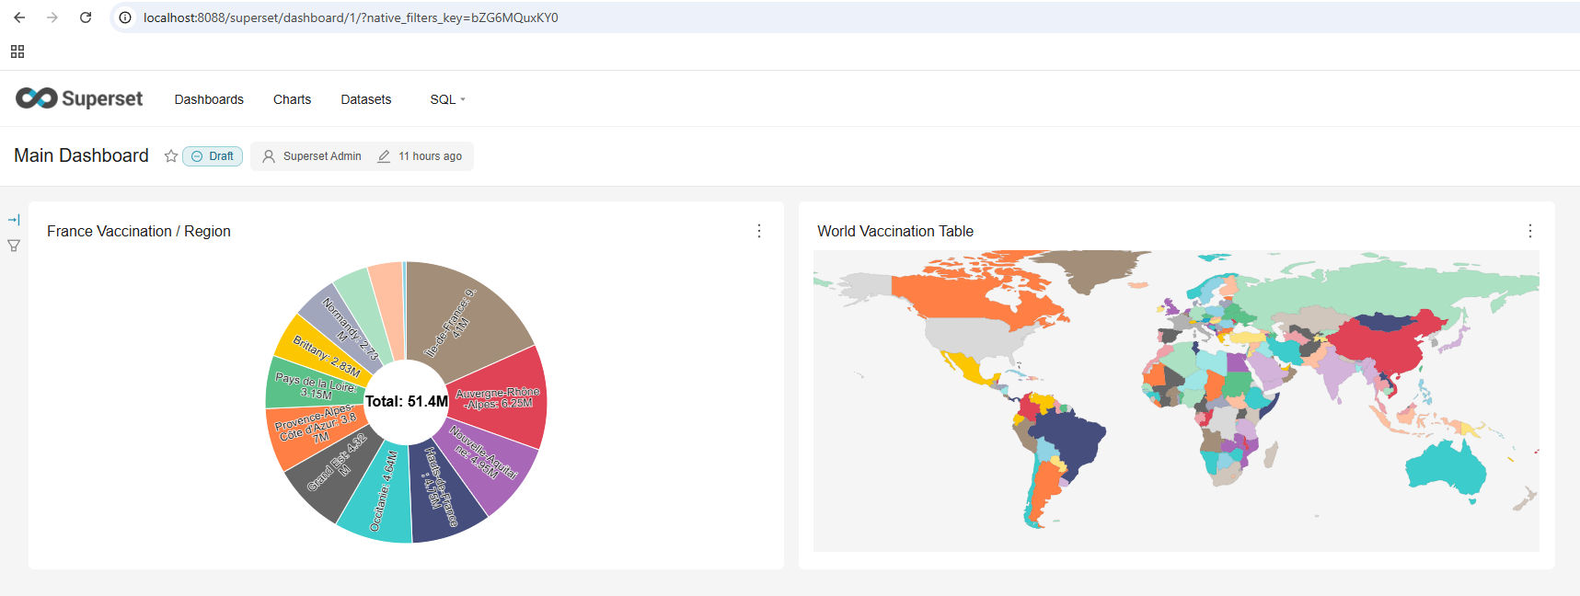Viewport: 1580px width, 596px height.
Task: Navigate to Datasets
Action: point(366,99)
